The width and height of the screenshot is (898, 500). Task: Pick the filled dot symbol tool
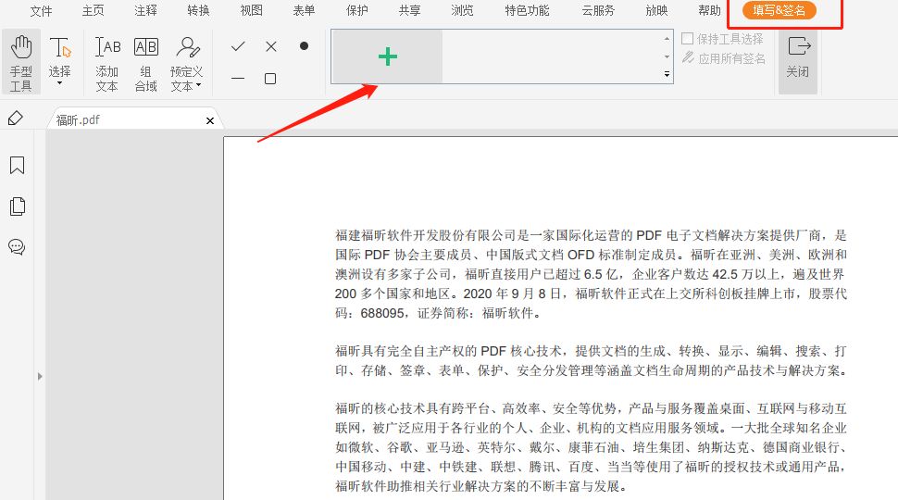click(x=304, y=46)
